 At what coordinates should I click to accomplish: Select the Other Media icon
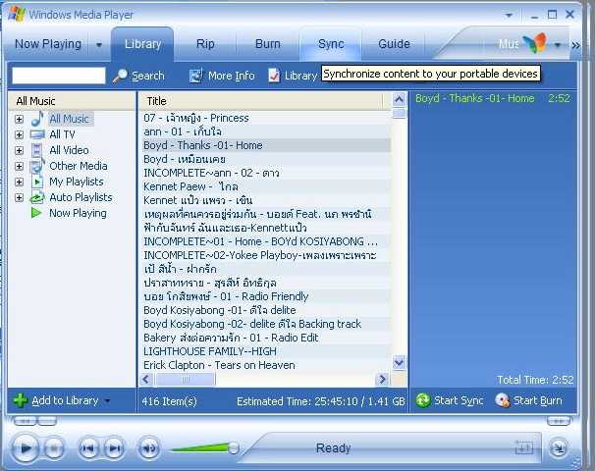[37, 166]
